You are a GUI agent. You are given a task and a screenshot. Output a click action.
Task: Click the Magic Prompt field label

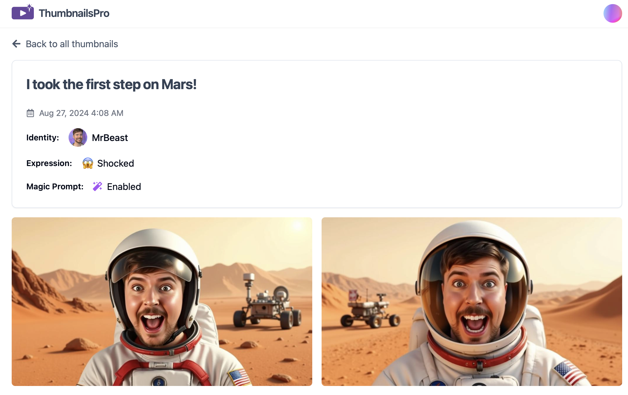click(x=55, y=186)
